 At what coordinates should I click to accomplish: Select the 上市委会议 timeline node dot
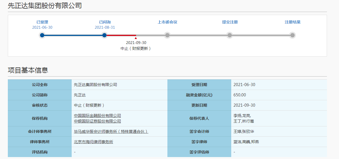tap(167, 35)
